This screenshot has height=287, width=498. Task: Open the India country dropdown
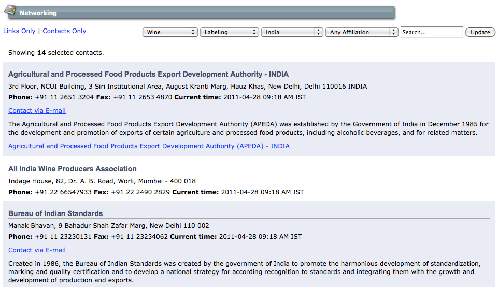[x=292, y=32]
